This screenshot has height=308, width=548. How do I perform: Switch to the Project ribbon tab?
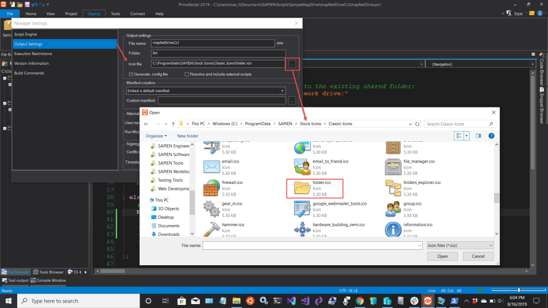[x=71, y=13]
